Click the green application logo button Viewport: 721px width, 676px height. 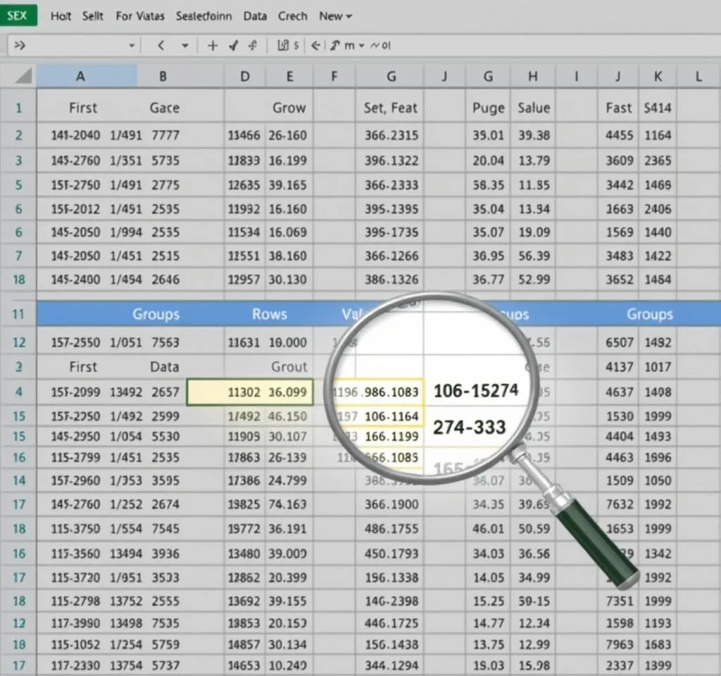click(18, 15)
